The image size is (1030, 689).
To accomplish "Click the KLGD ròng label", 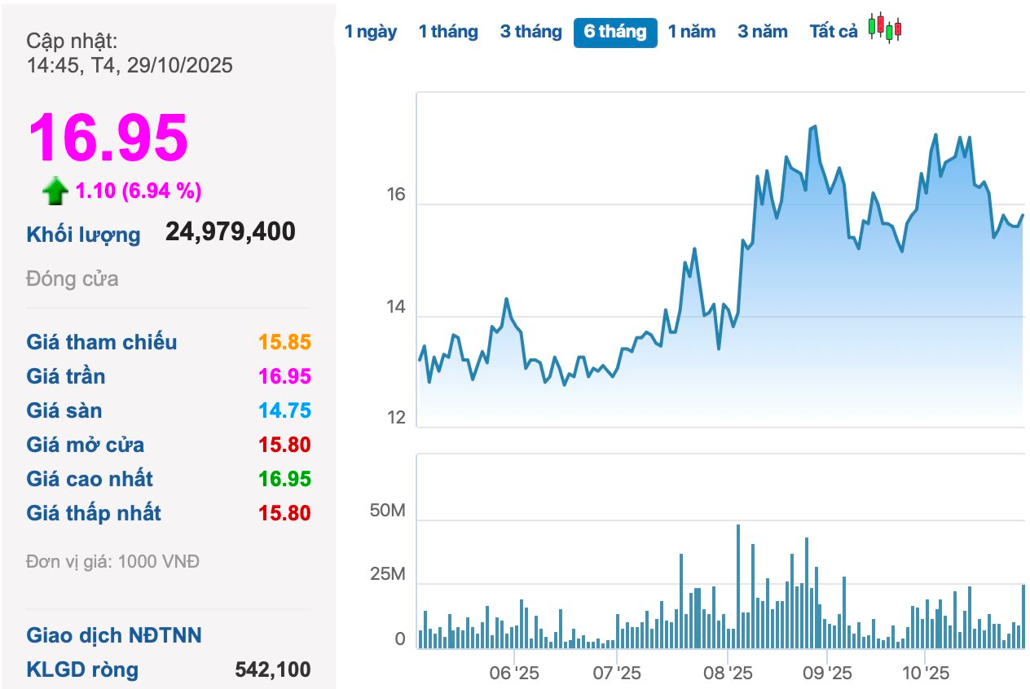I will coord(82,669).
